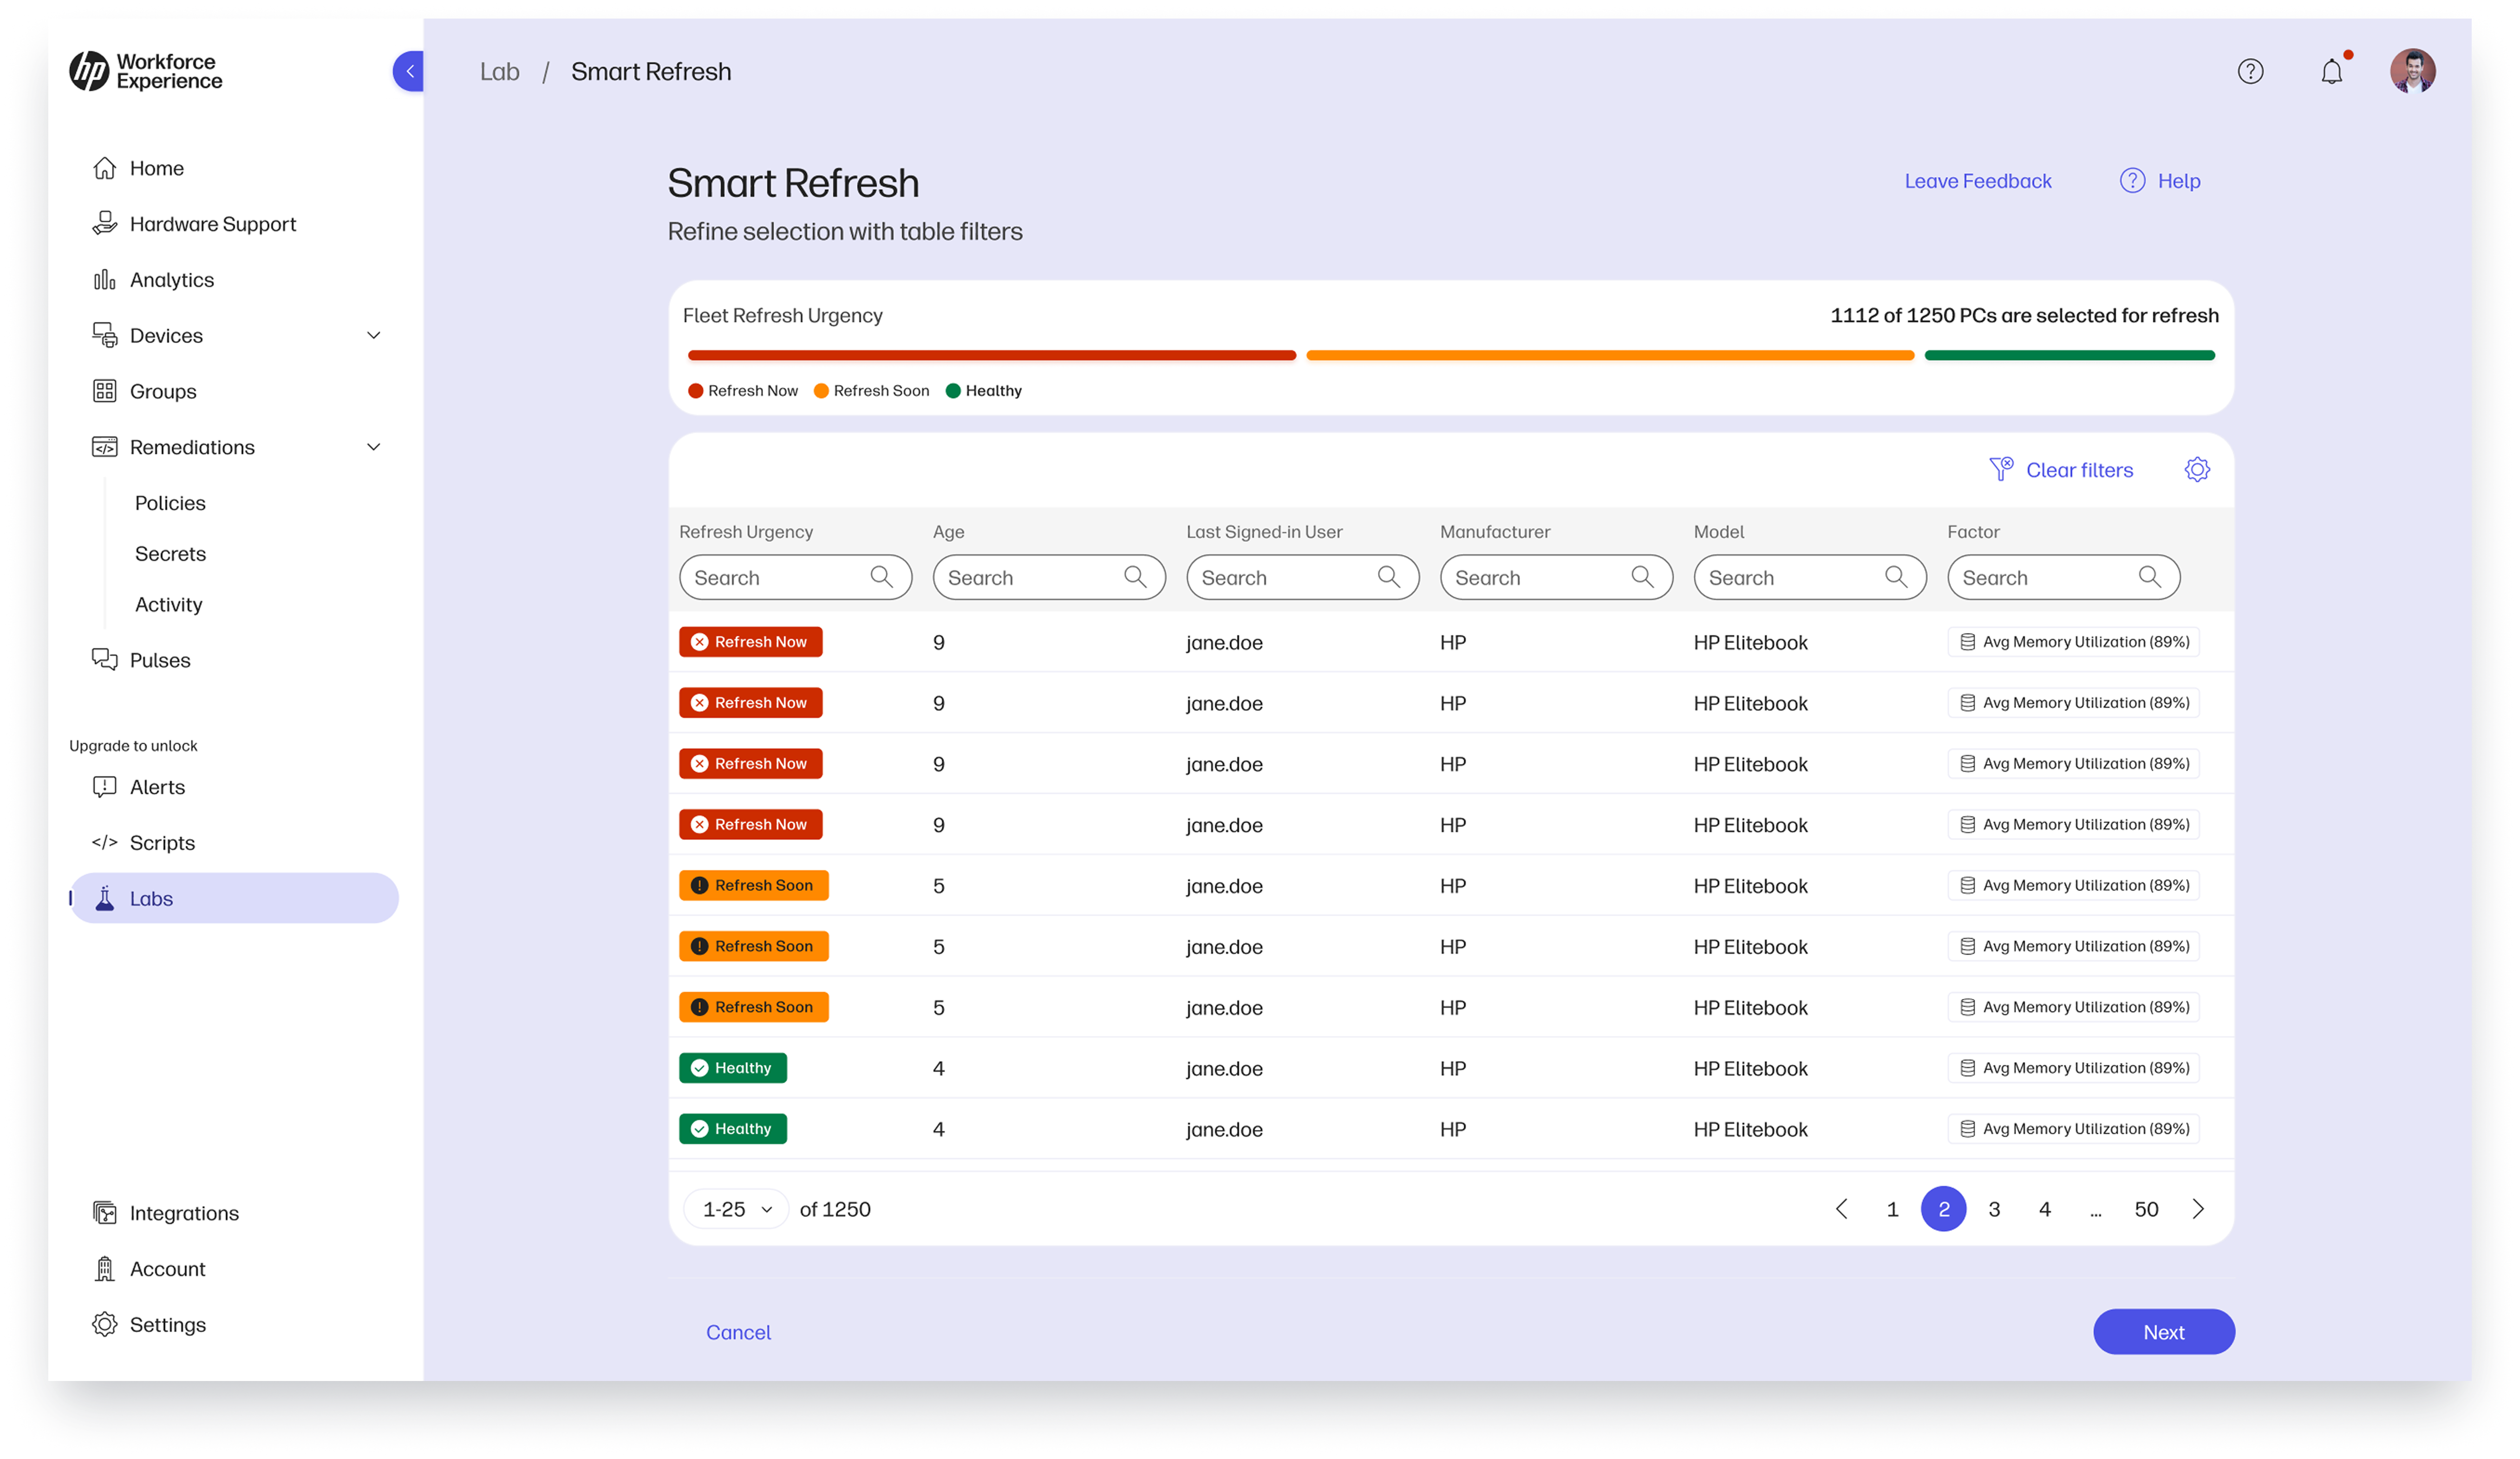Collapse the Remediations menu chevron

(x=374, y=447)
